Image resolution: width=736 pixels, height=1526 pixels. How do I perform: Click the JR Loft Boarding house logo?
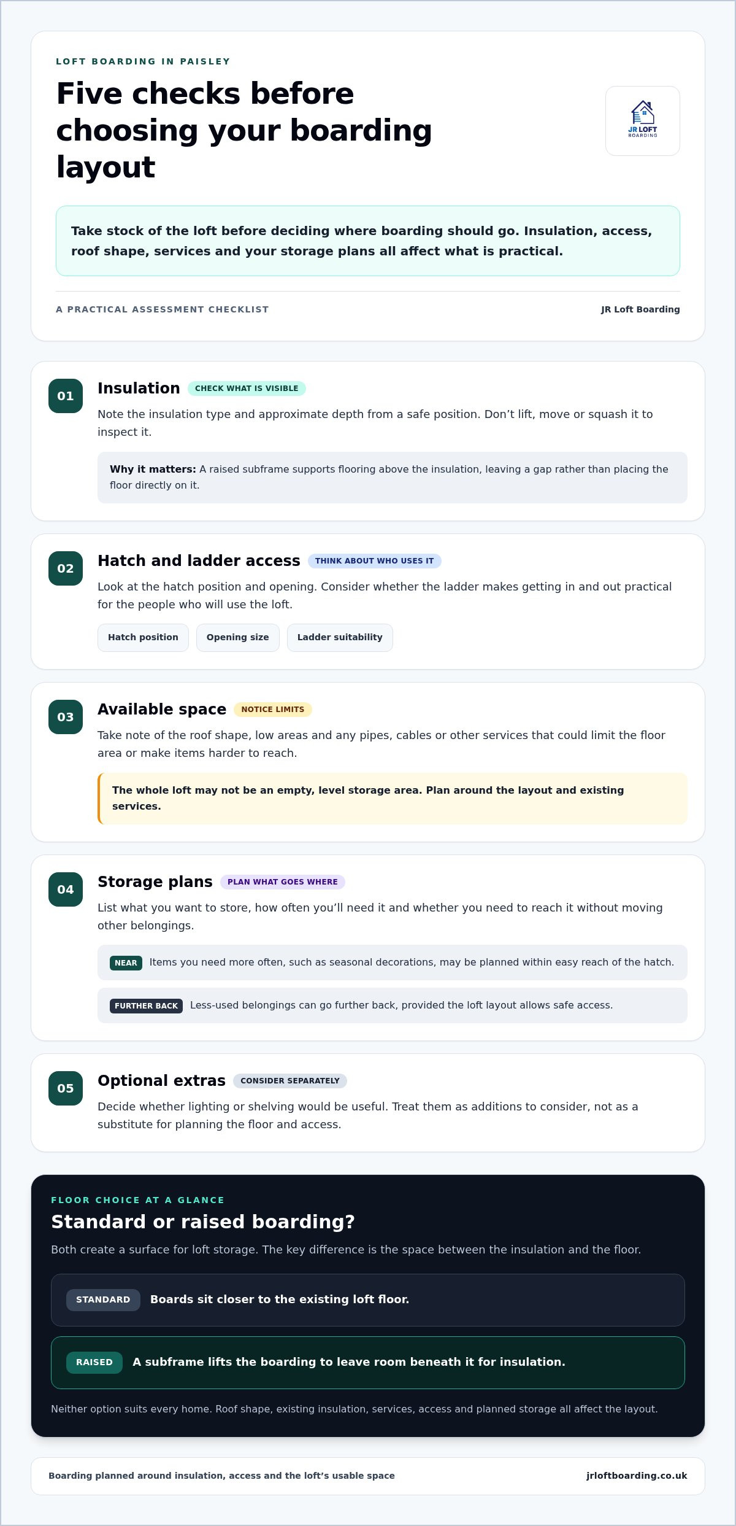coord(642,120)
